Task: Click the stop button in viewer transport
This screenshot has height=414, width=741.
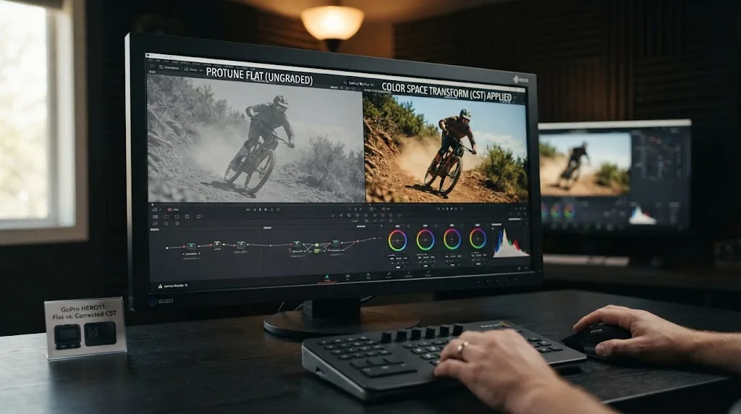Action: (260, 209)
